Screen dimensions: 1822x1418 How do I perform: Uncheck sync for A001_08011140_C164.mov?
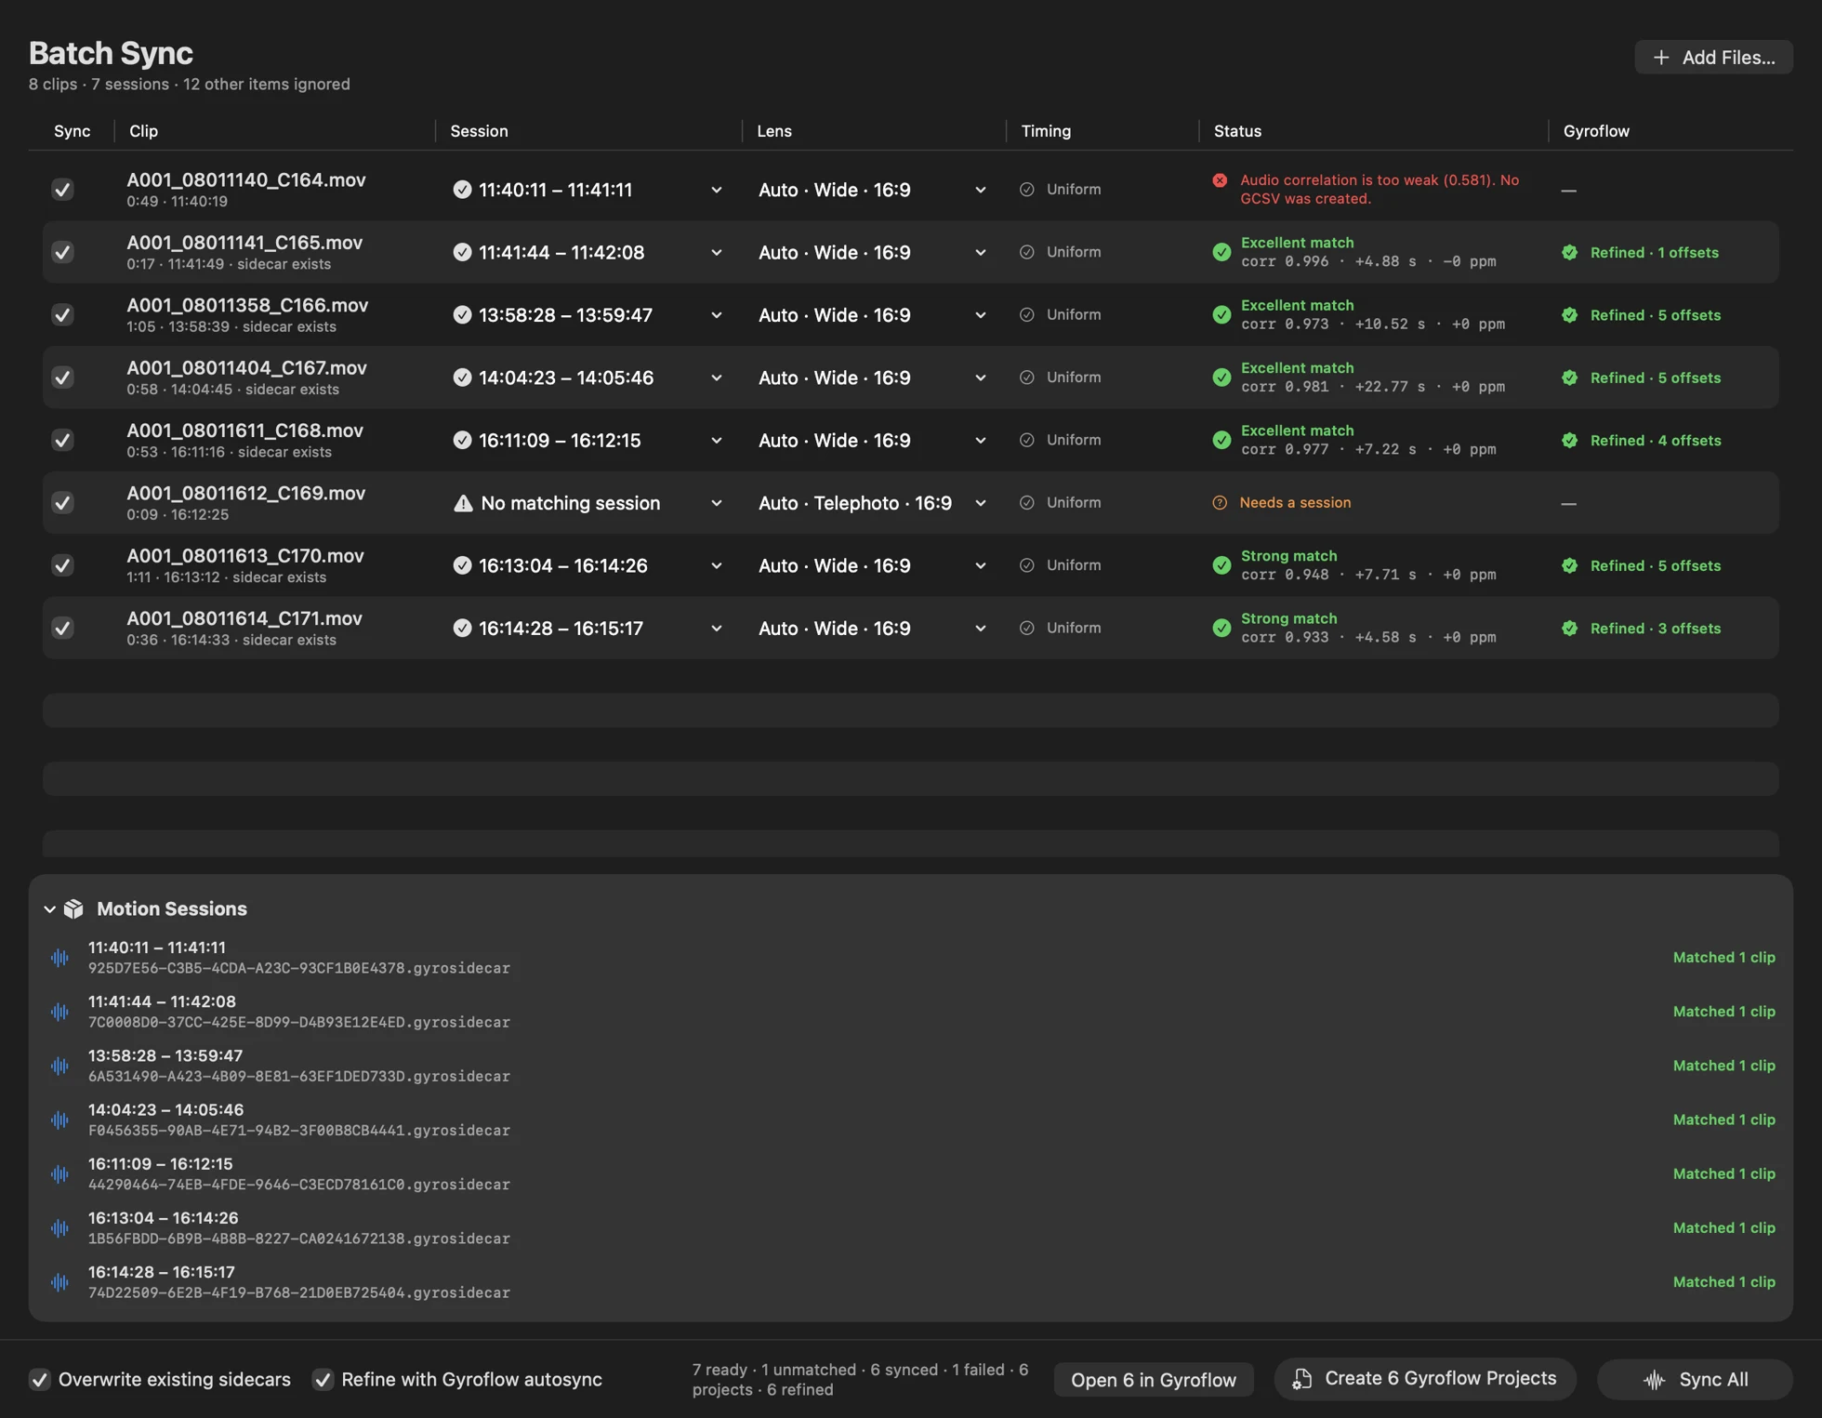(x=62, y=190)
